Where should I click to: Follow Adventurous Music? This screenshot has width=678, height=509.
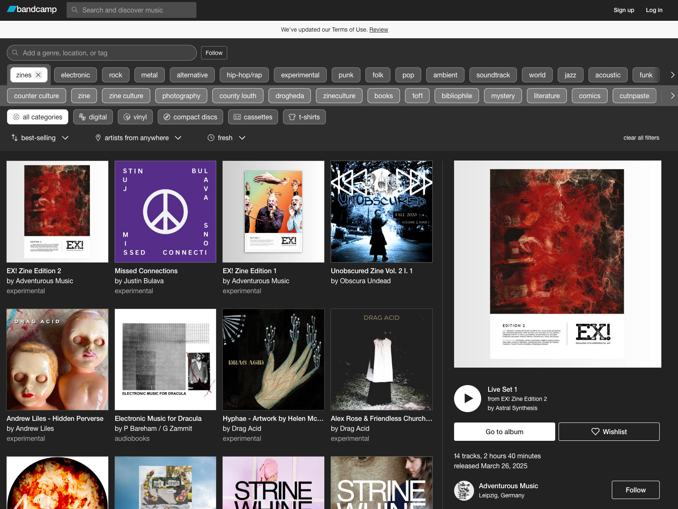tap(636, 490)
